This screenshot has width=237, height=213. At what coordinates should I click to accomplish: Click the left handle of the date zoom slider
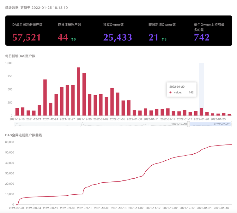[x=189, y=124]
